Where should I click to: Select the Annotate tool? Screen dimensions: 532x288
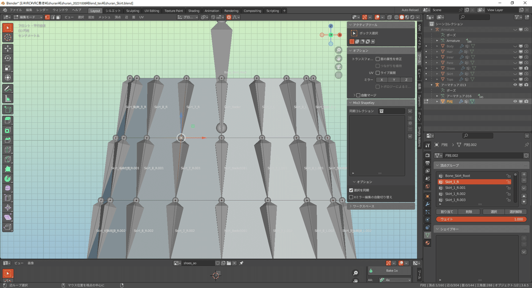[8, 89]
